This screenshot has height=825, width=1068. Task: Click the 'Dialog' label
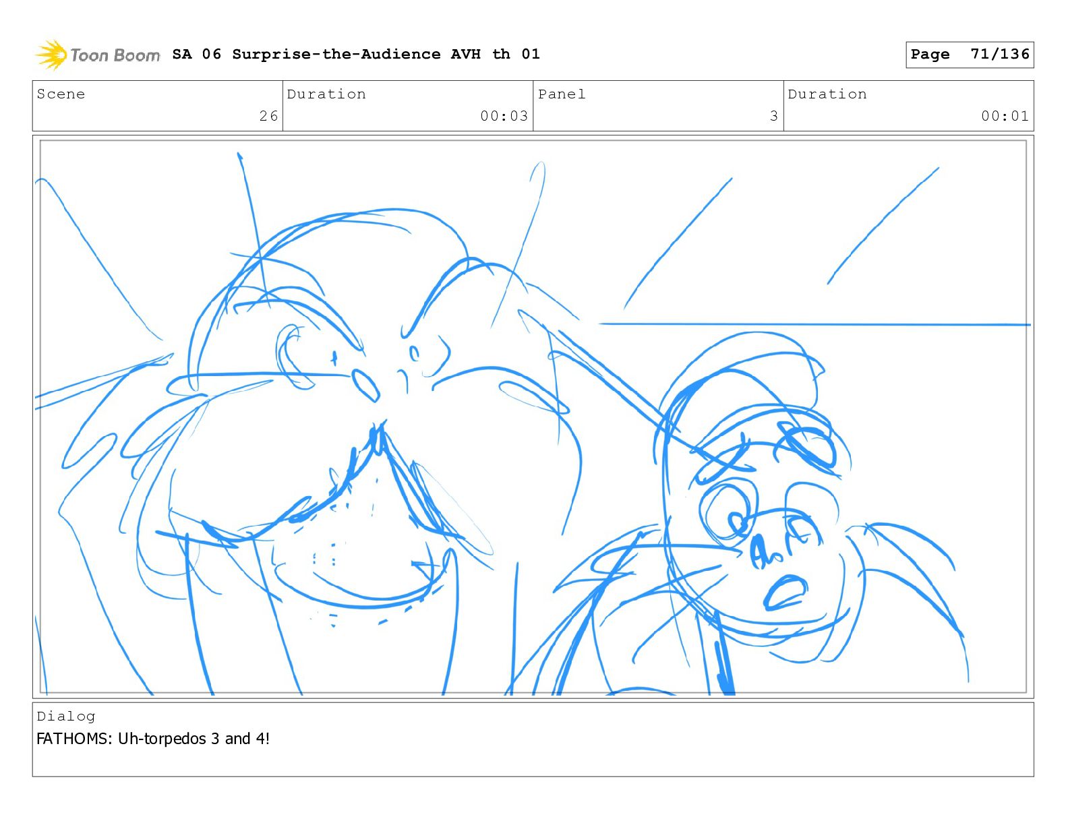pos(66,716)
